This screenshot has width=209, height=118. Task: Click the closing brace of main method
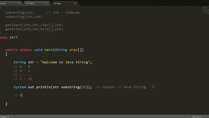tap(7, 104)
